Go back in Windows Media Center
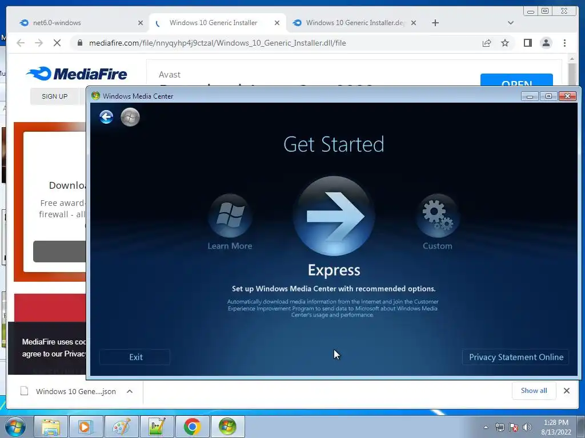 (106, 117)
